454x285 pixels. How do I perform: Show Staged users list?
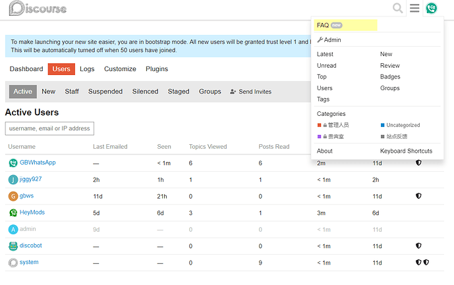179,91
